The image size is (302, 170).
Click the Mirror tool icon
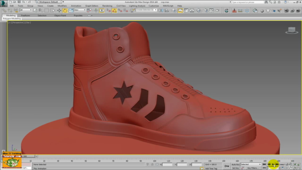tap(161, 10)
